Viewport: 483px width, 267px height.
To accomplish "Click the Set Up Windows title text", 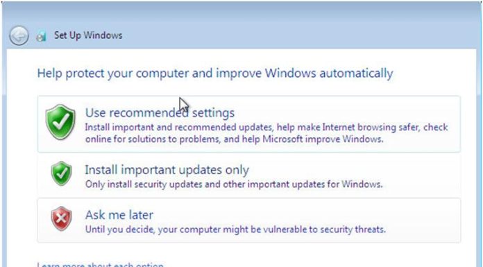I will click(x=88, y=35).
